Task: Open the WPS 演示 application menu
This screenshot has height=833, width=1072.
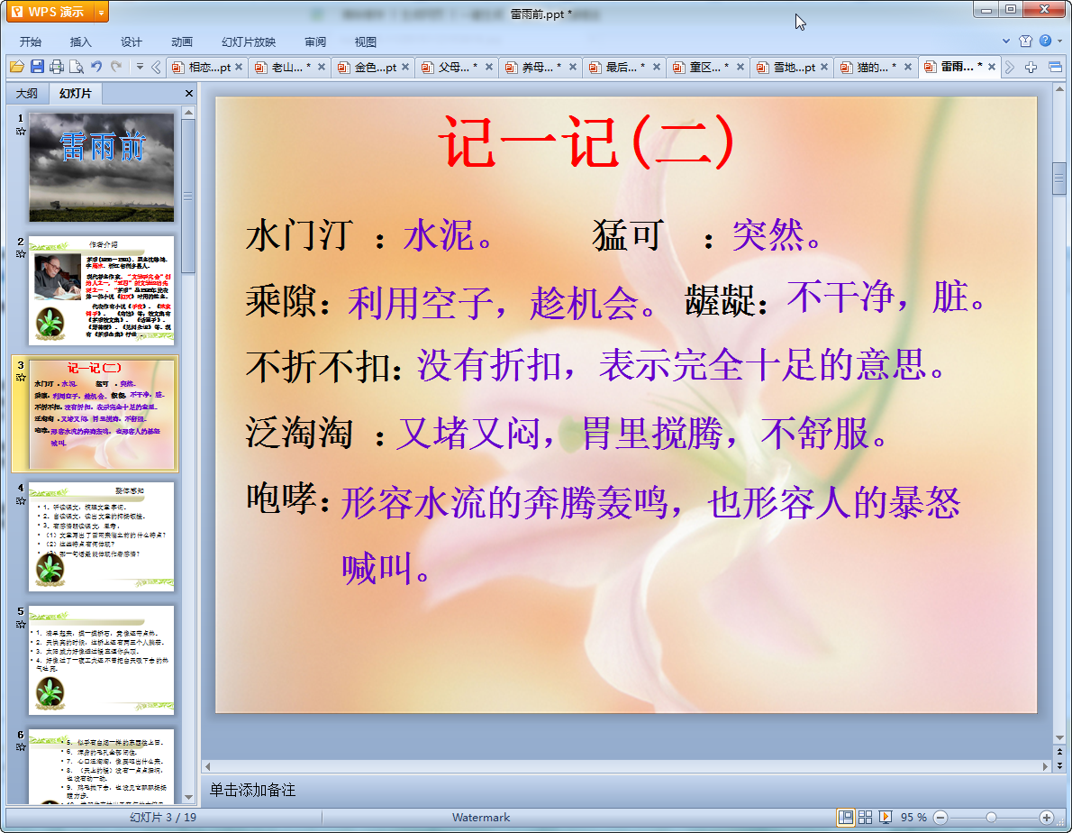Action: (51, 12)
